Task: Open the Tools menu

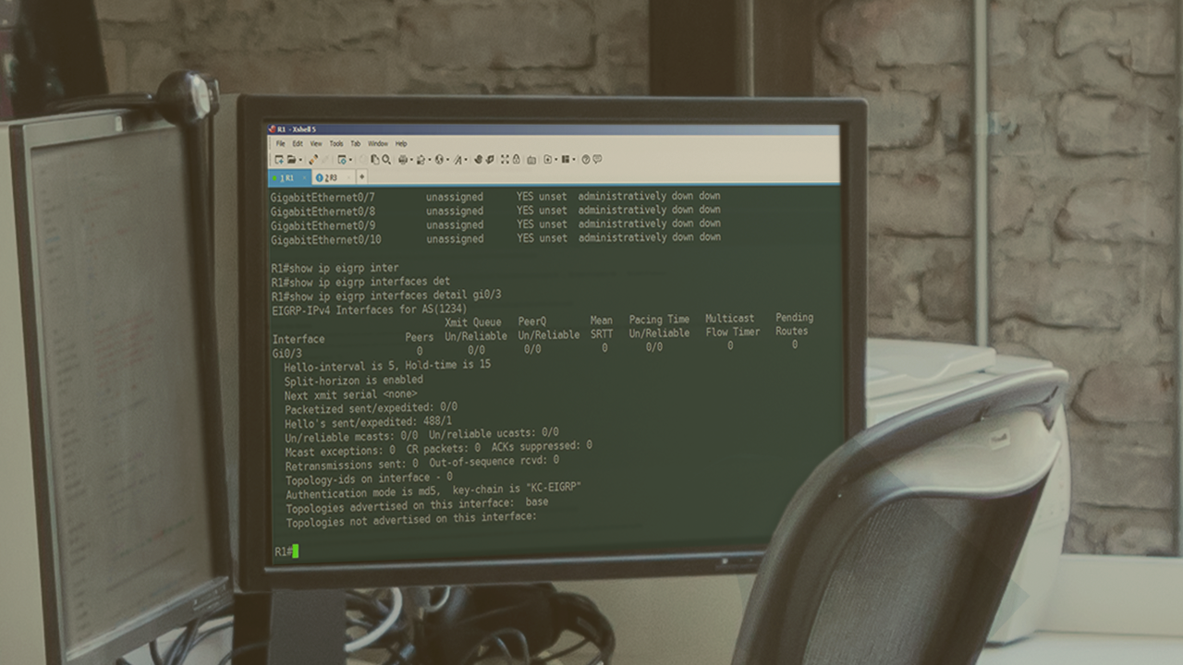Action: point(336,144)
